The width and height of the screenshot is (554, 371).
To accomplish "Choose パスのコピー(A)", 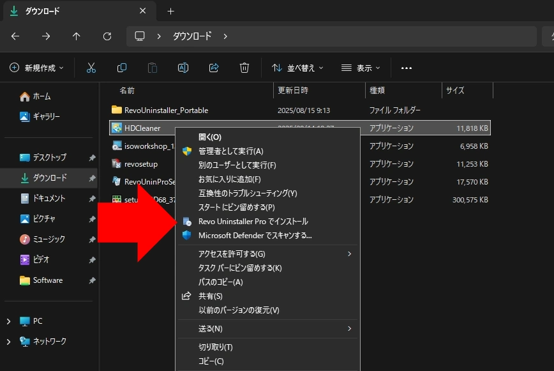I will [x=268, y=282].
